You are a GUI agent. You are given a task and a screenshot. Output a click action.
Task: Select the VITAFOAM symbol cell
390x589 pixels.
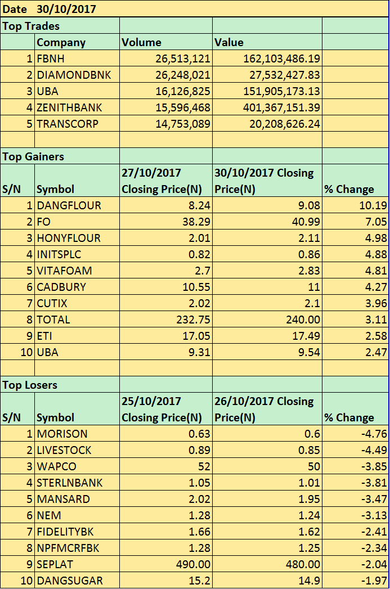point(77,271)
